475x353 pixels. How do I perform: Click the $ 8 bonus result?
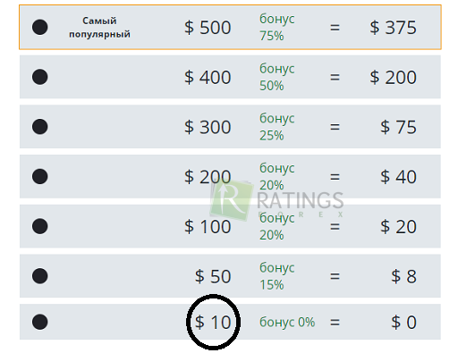click(403, 276)
